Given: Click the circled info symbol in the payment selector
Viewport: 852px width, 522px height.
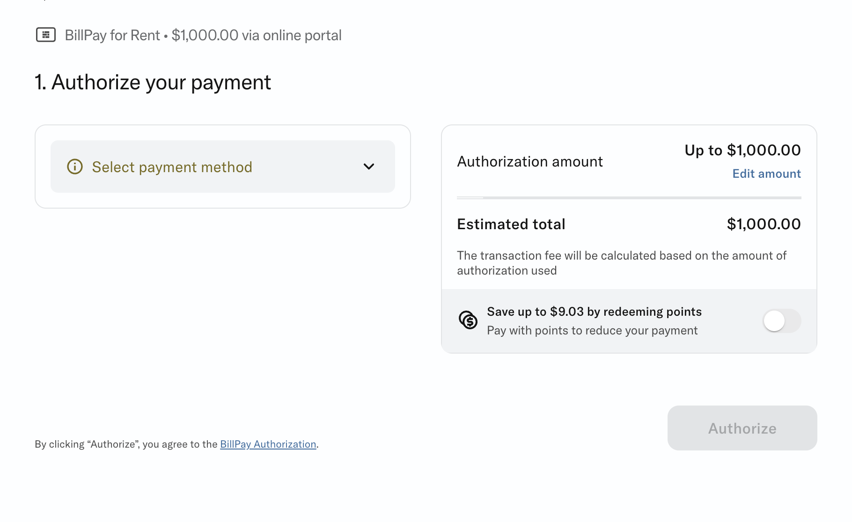Looking at the screenshot, I should click(x=75, y=167).
